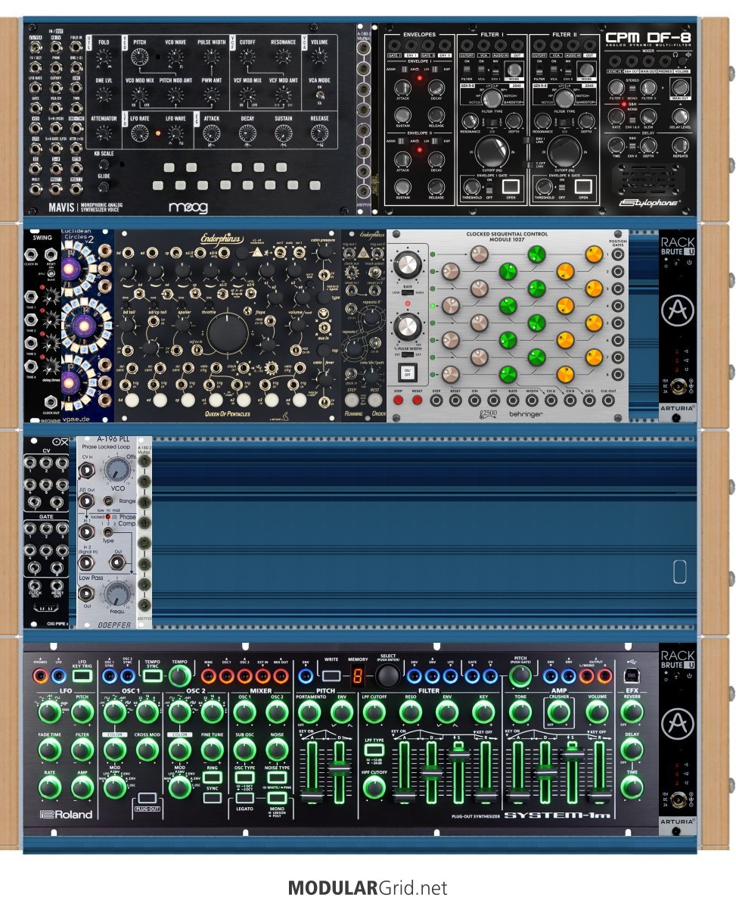
Task: Toggle the OSC Type button in the Mixer section
Action: [245, 778]
